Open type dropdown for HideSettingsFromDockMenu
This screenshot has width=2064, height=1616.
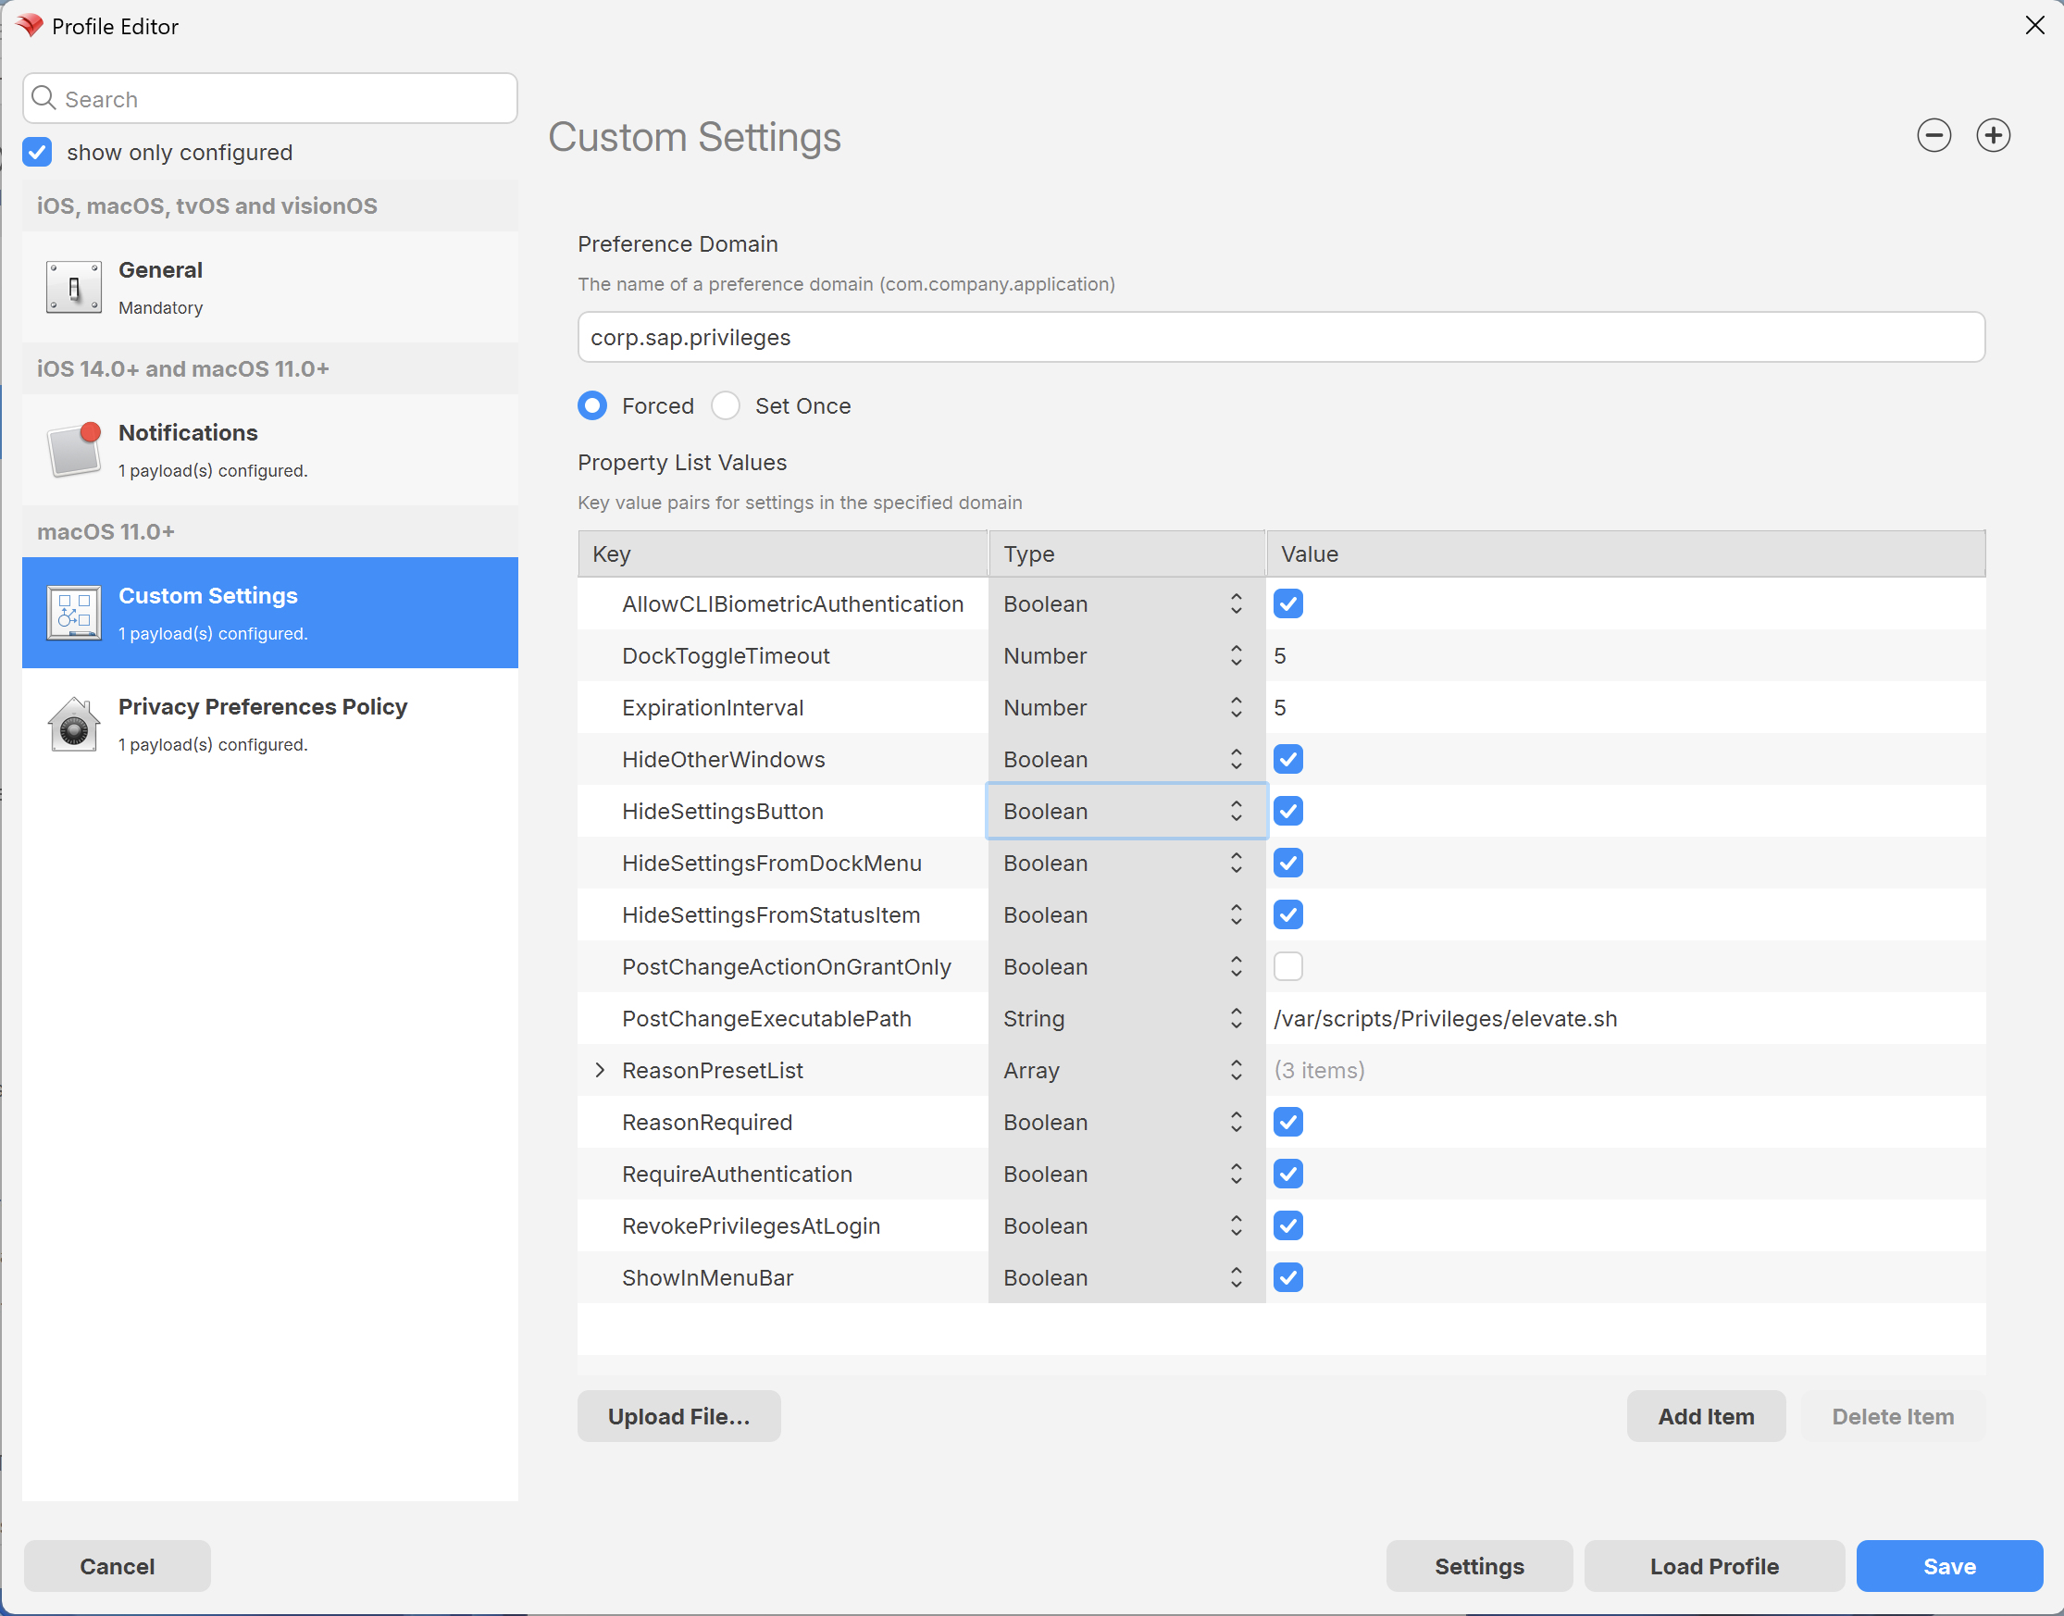click(1125, 863)
